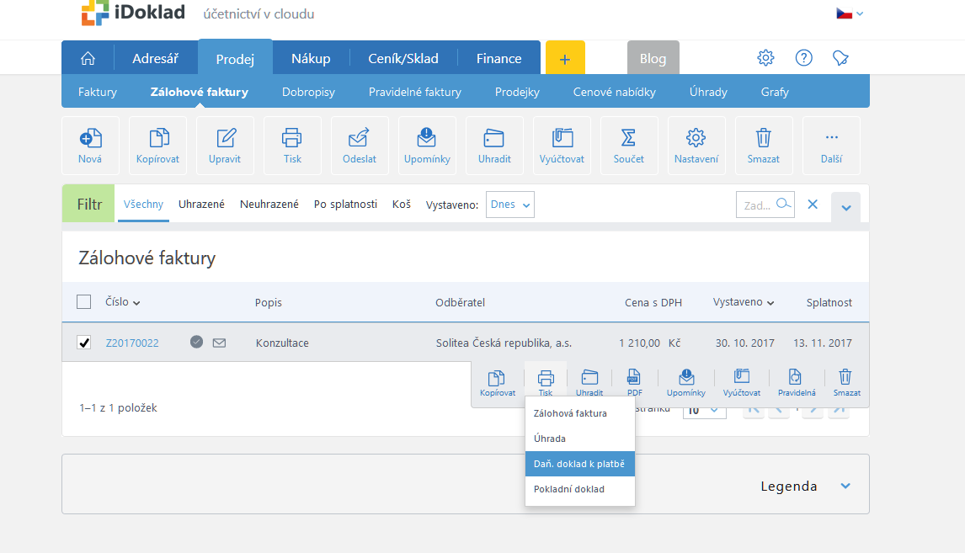Sort by the Číslo column
The width and height of the screenshot is (965, 553).
pos(122,302)
